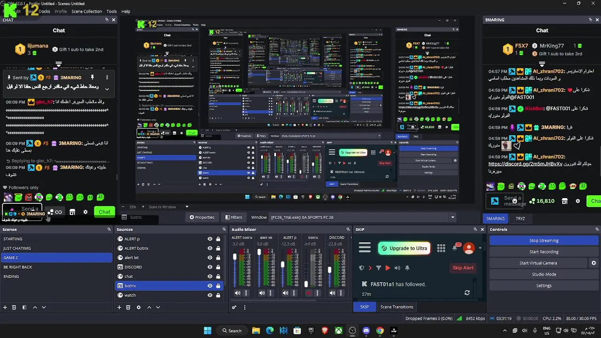Open the Help menu
The image size is (601, 338).
[126, 11]
